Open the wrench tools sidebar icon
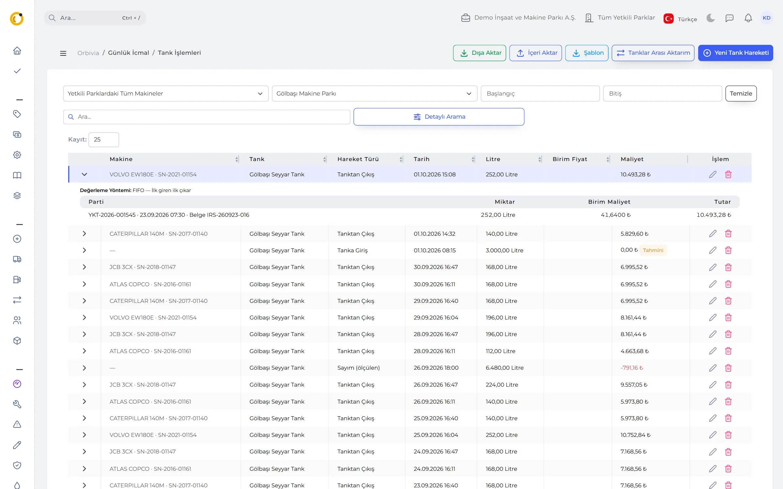This screenshot has height=489, width=783. 17,404
